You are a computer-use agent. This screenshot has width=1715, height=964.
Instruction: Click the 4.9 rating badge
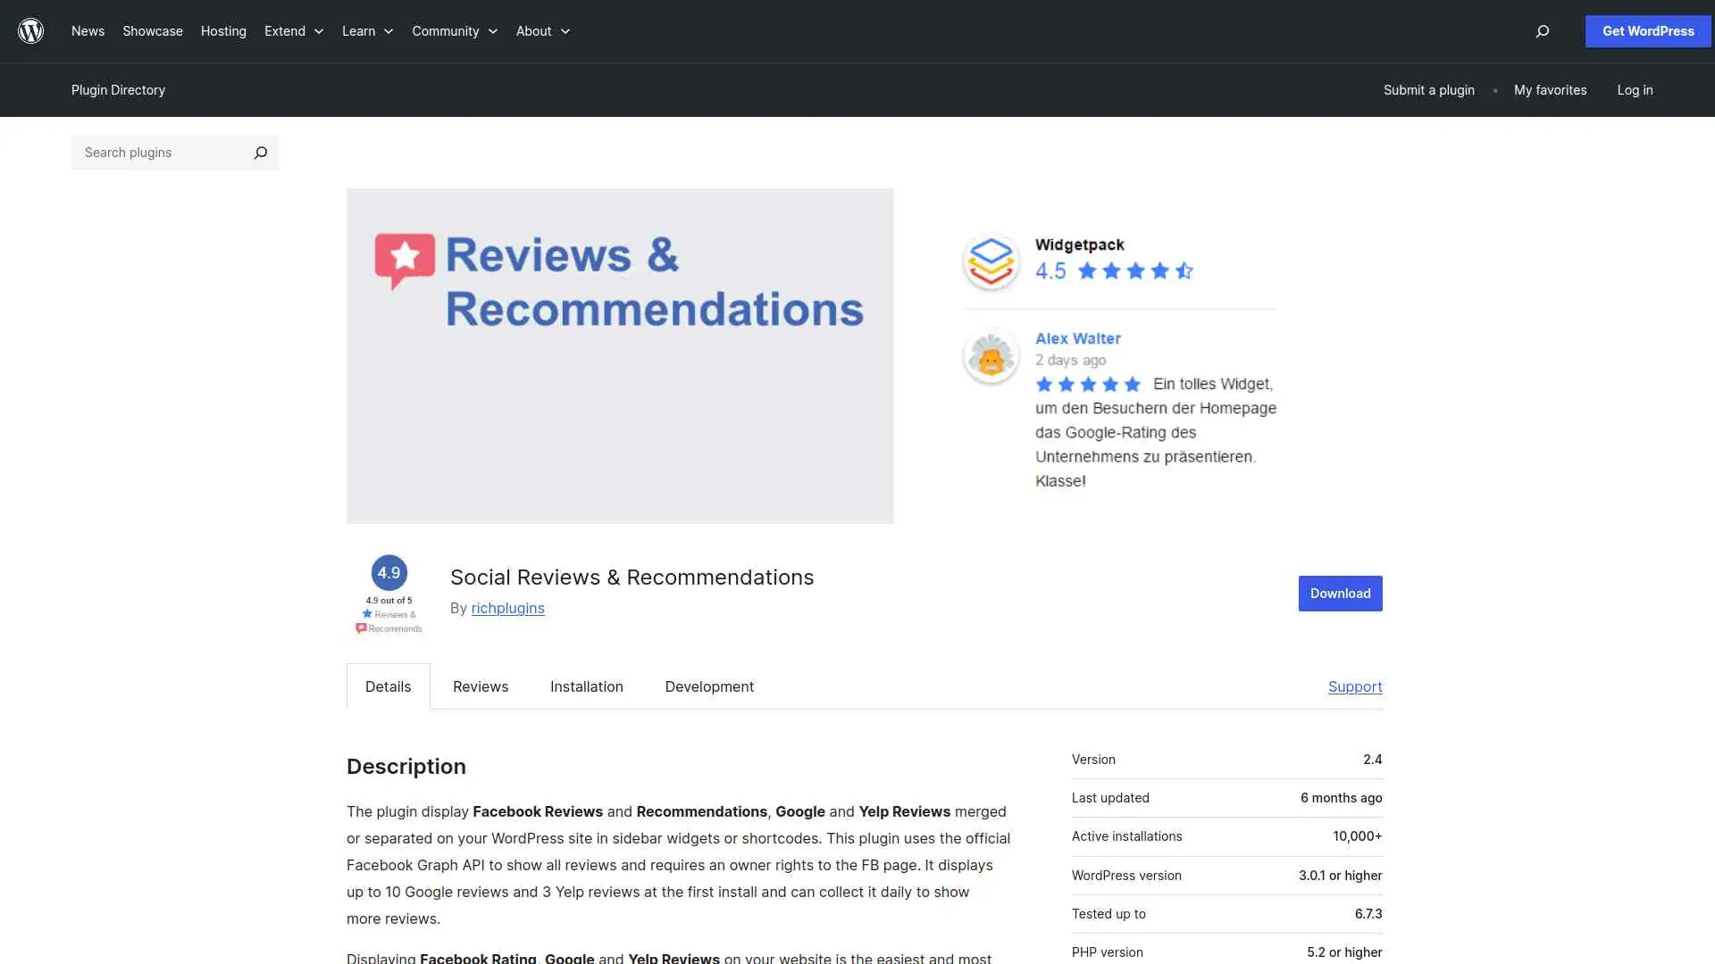(389, 572)
